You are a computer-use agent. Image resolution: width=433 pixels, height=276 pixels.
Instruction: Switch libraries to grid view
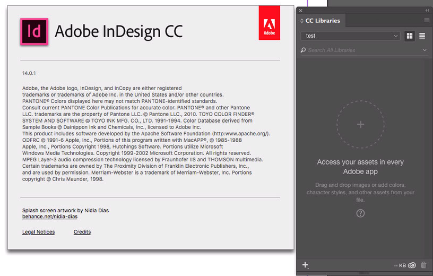pyautogui.click(x=410, y=36)
